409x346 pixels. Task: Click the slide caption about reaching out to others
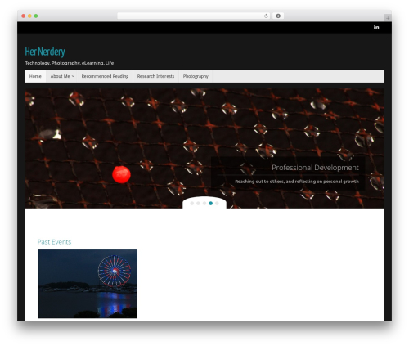(x=297, y=182)
